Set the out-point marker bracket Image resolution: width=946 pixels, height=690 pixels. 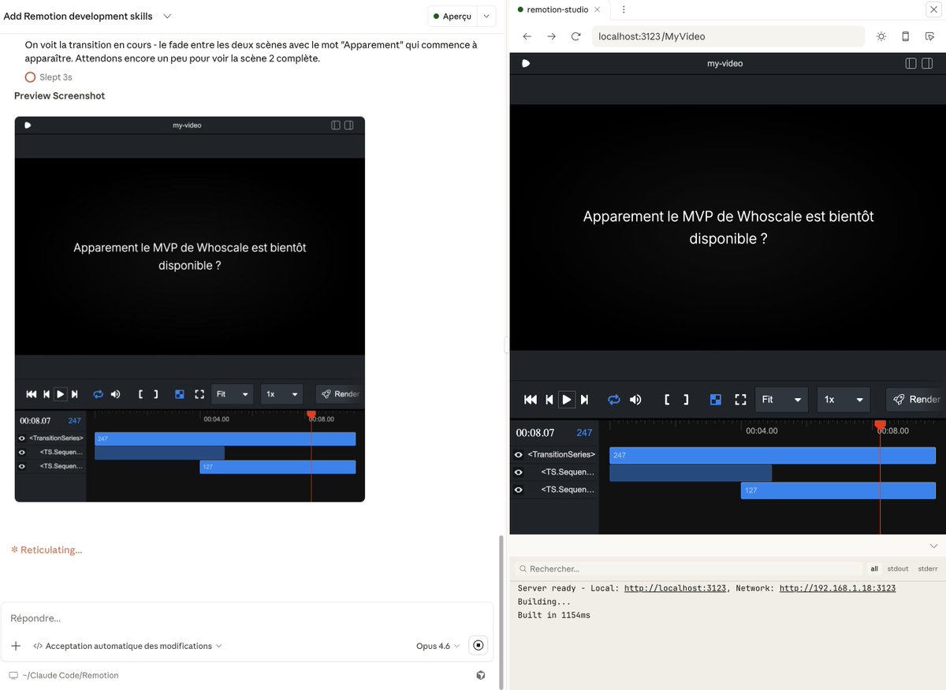[x=686, y=400]
